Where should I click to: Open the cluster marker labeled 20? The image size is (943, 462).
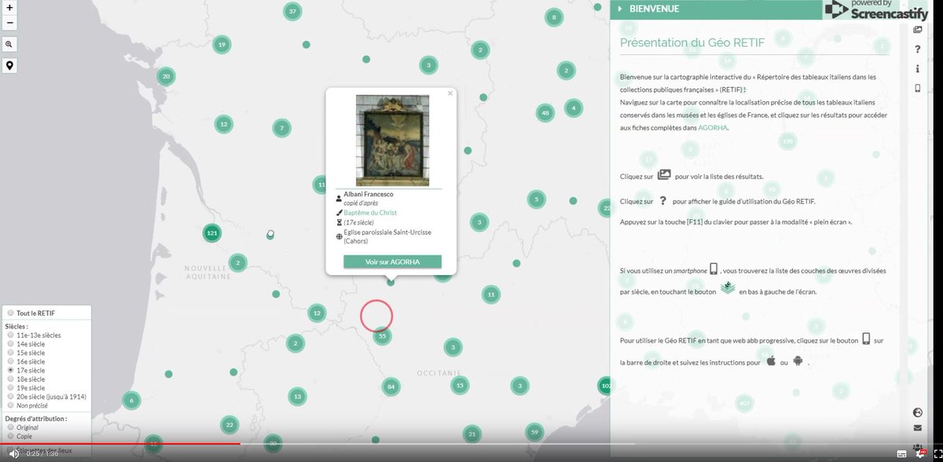(165, 76)
